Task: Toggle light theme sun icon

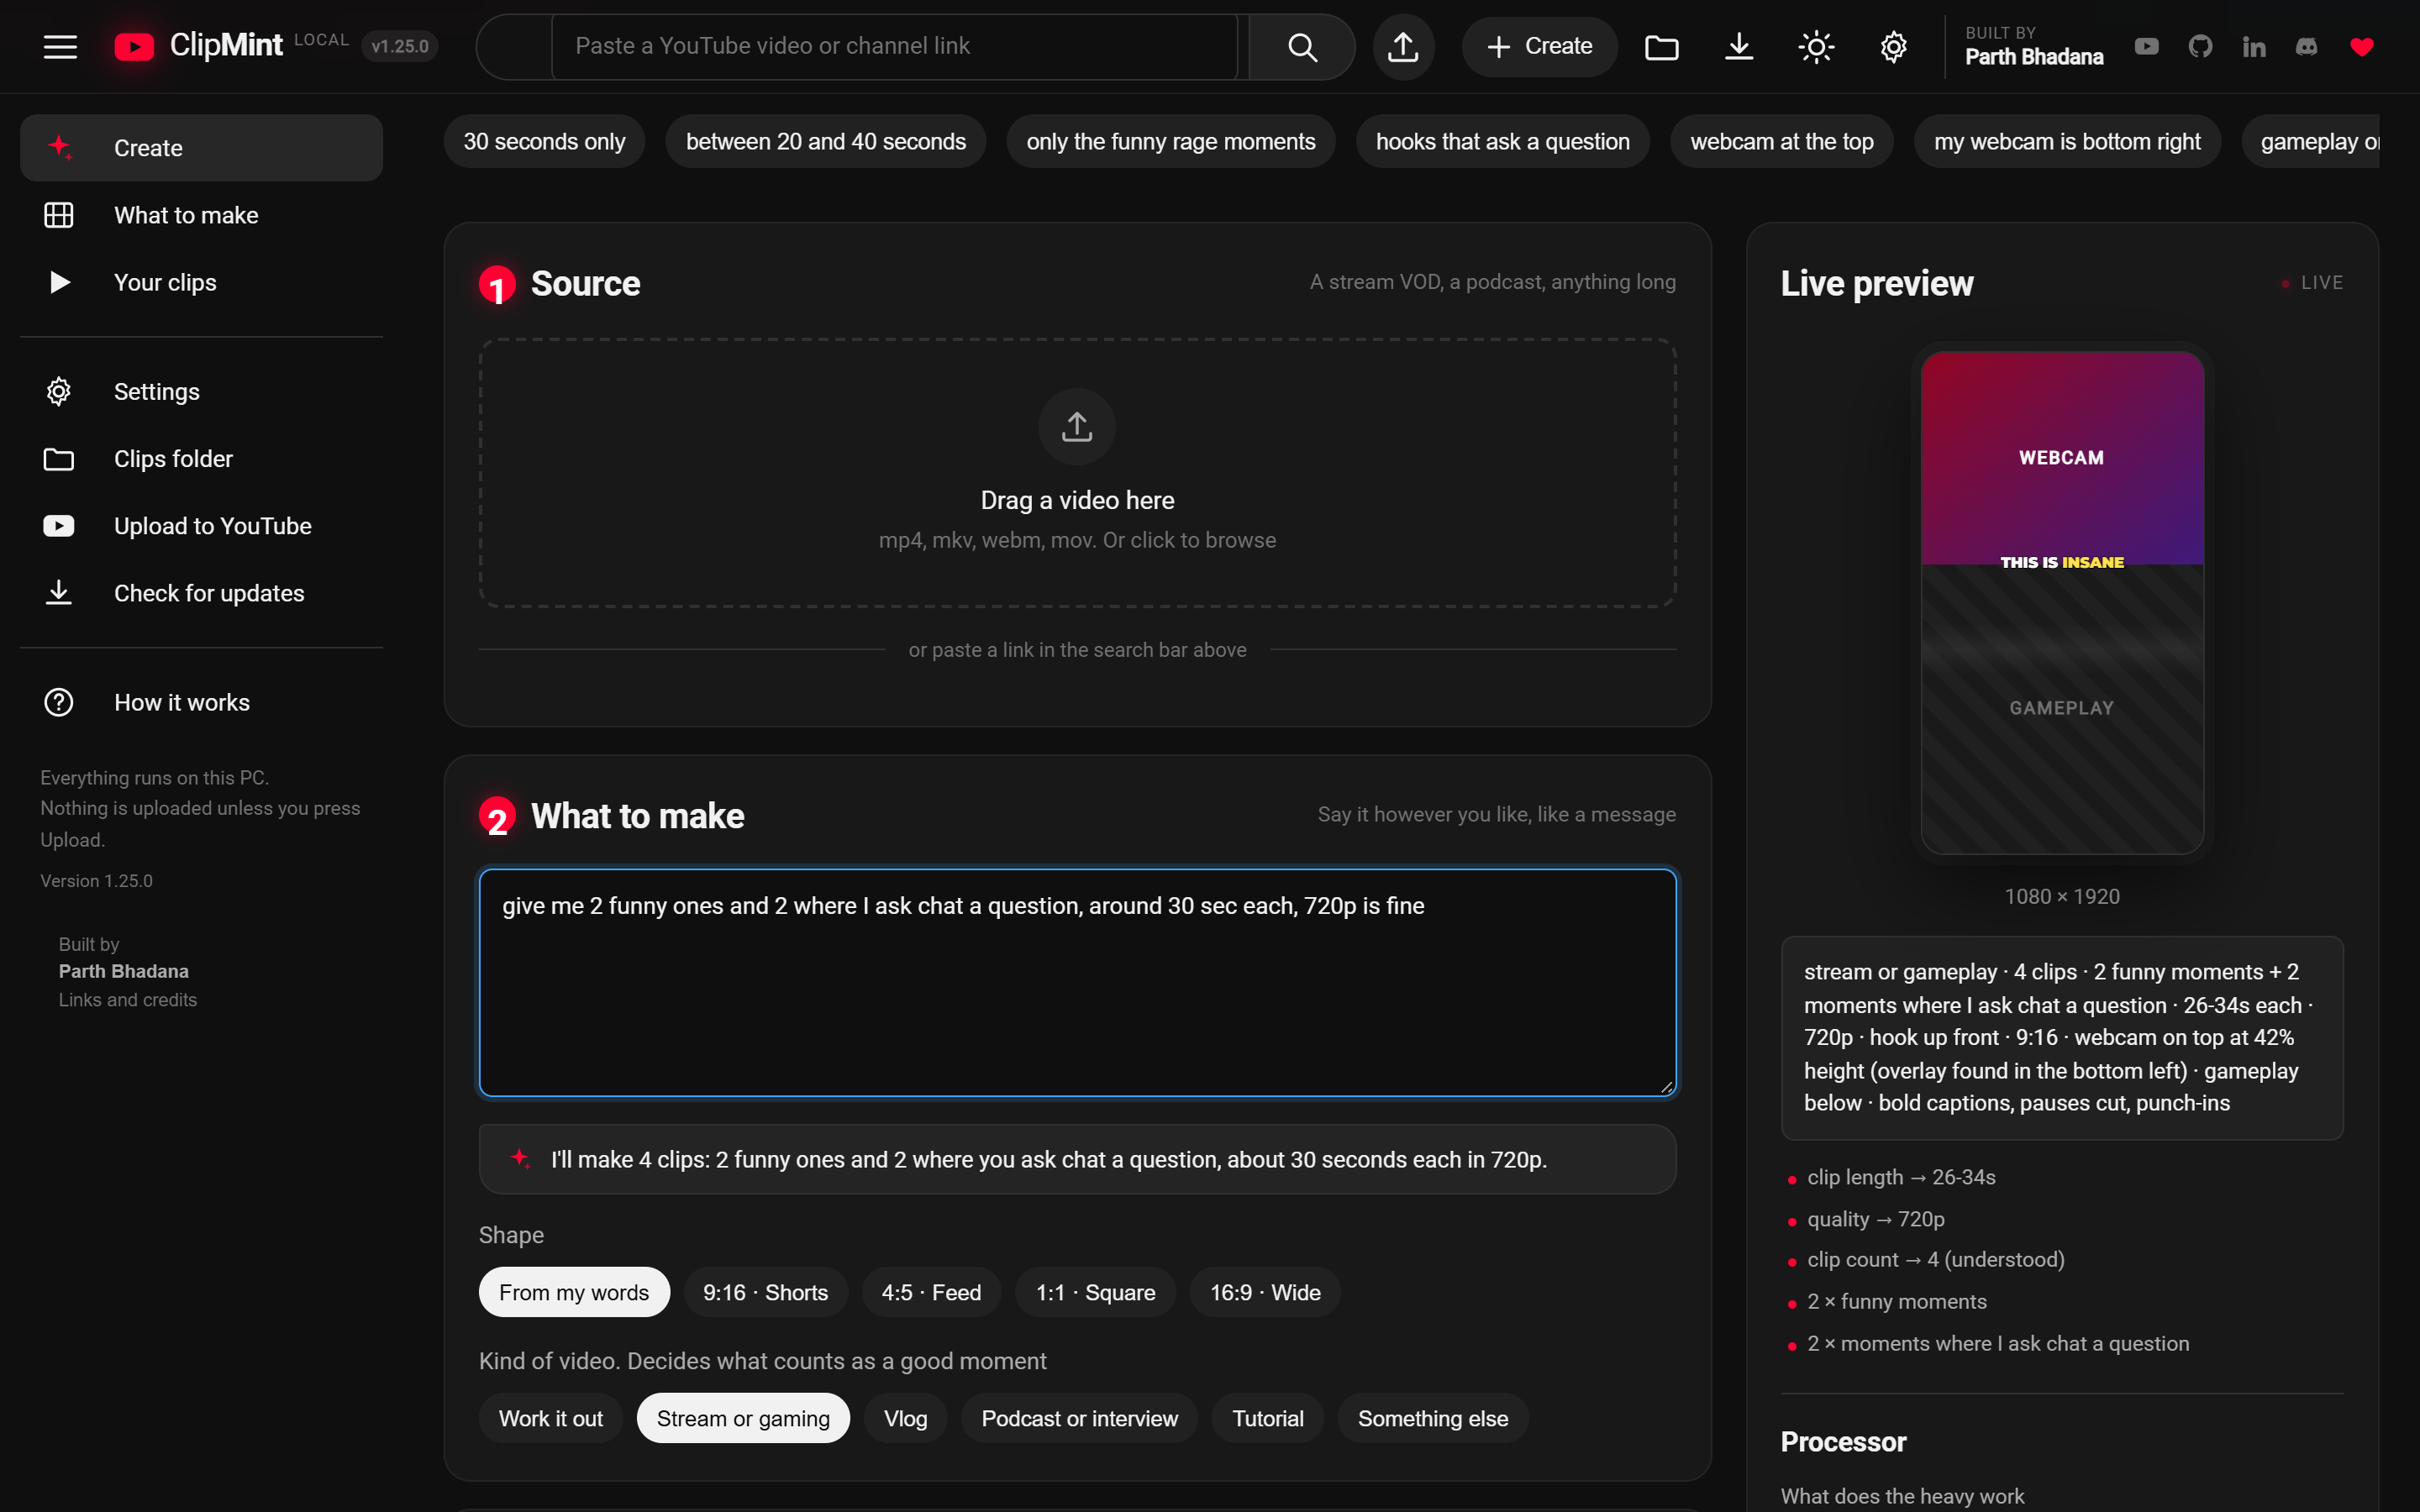Action: tap(1816, 46)
